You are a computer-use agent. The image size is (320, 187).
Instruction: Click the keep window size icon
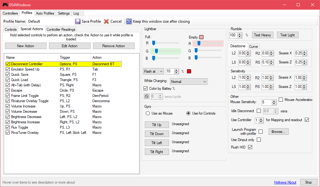(129, 21)
